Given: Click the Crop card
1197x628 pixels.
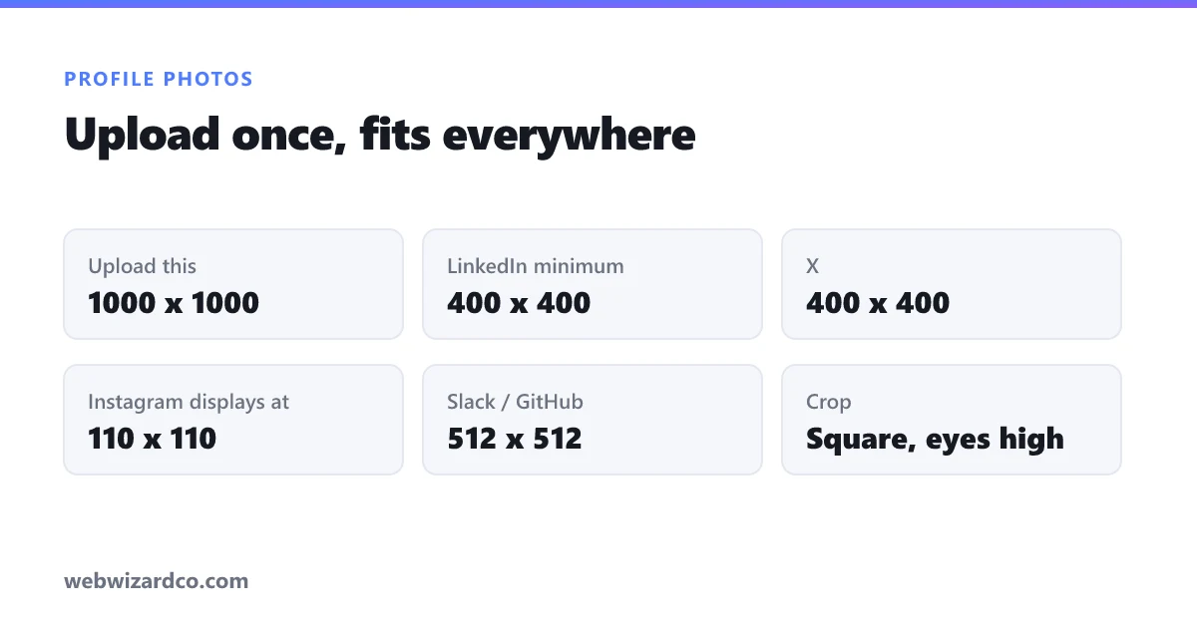Looking at the screenshot, I should click(952, 420).
